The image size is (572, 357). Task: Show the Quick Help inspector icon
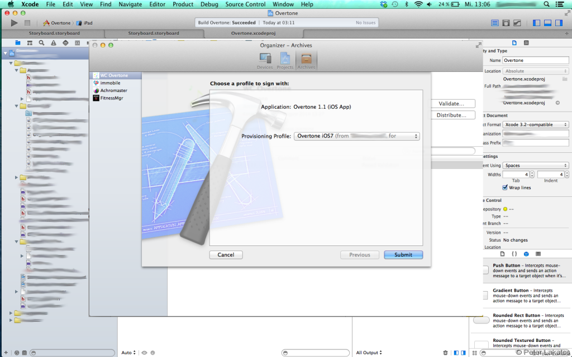tap(526, 43)
